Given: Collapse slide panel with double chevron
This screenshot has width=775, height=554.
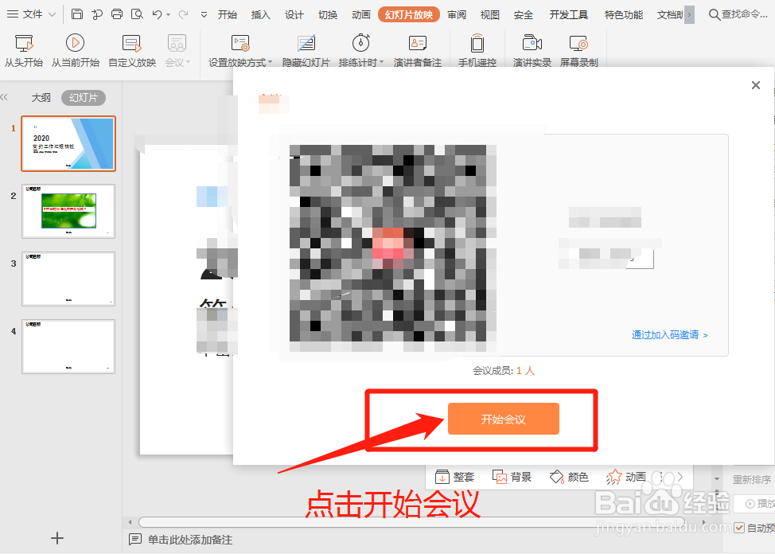Looking at the screenshot, I should (4, 97).
